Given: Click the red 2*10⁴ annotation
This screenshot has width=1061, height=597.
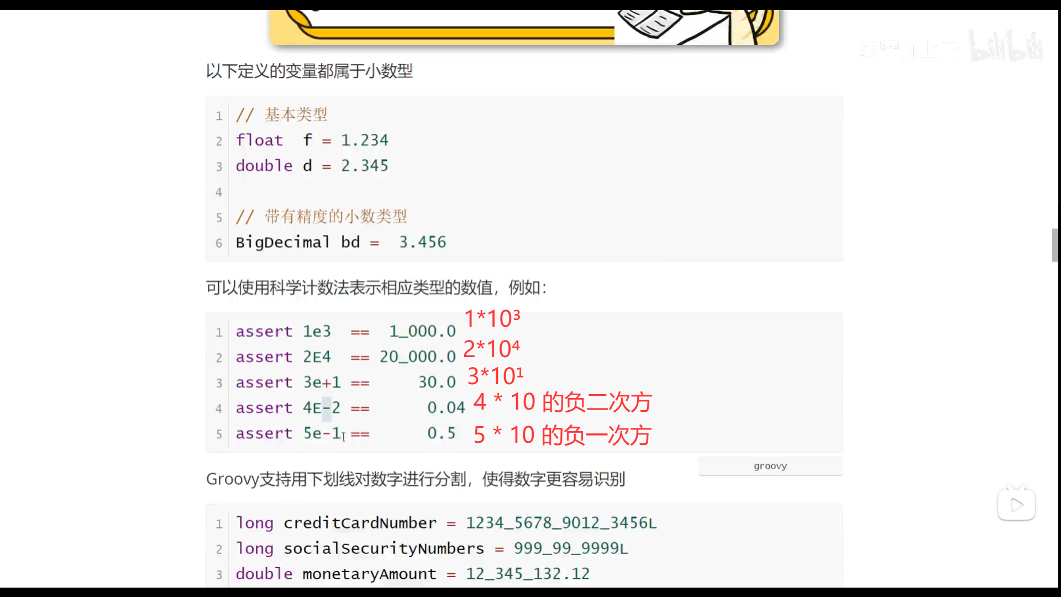Looking at the screenshot, I should click(491, 349).
